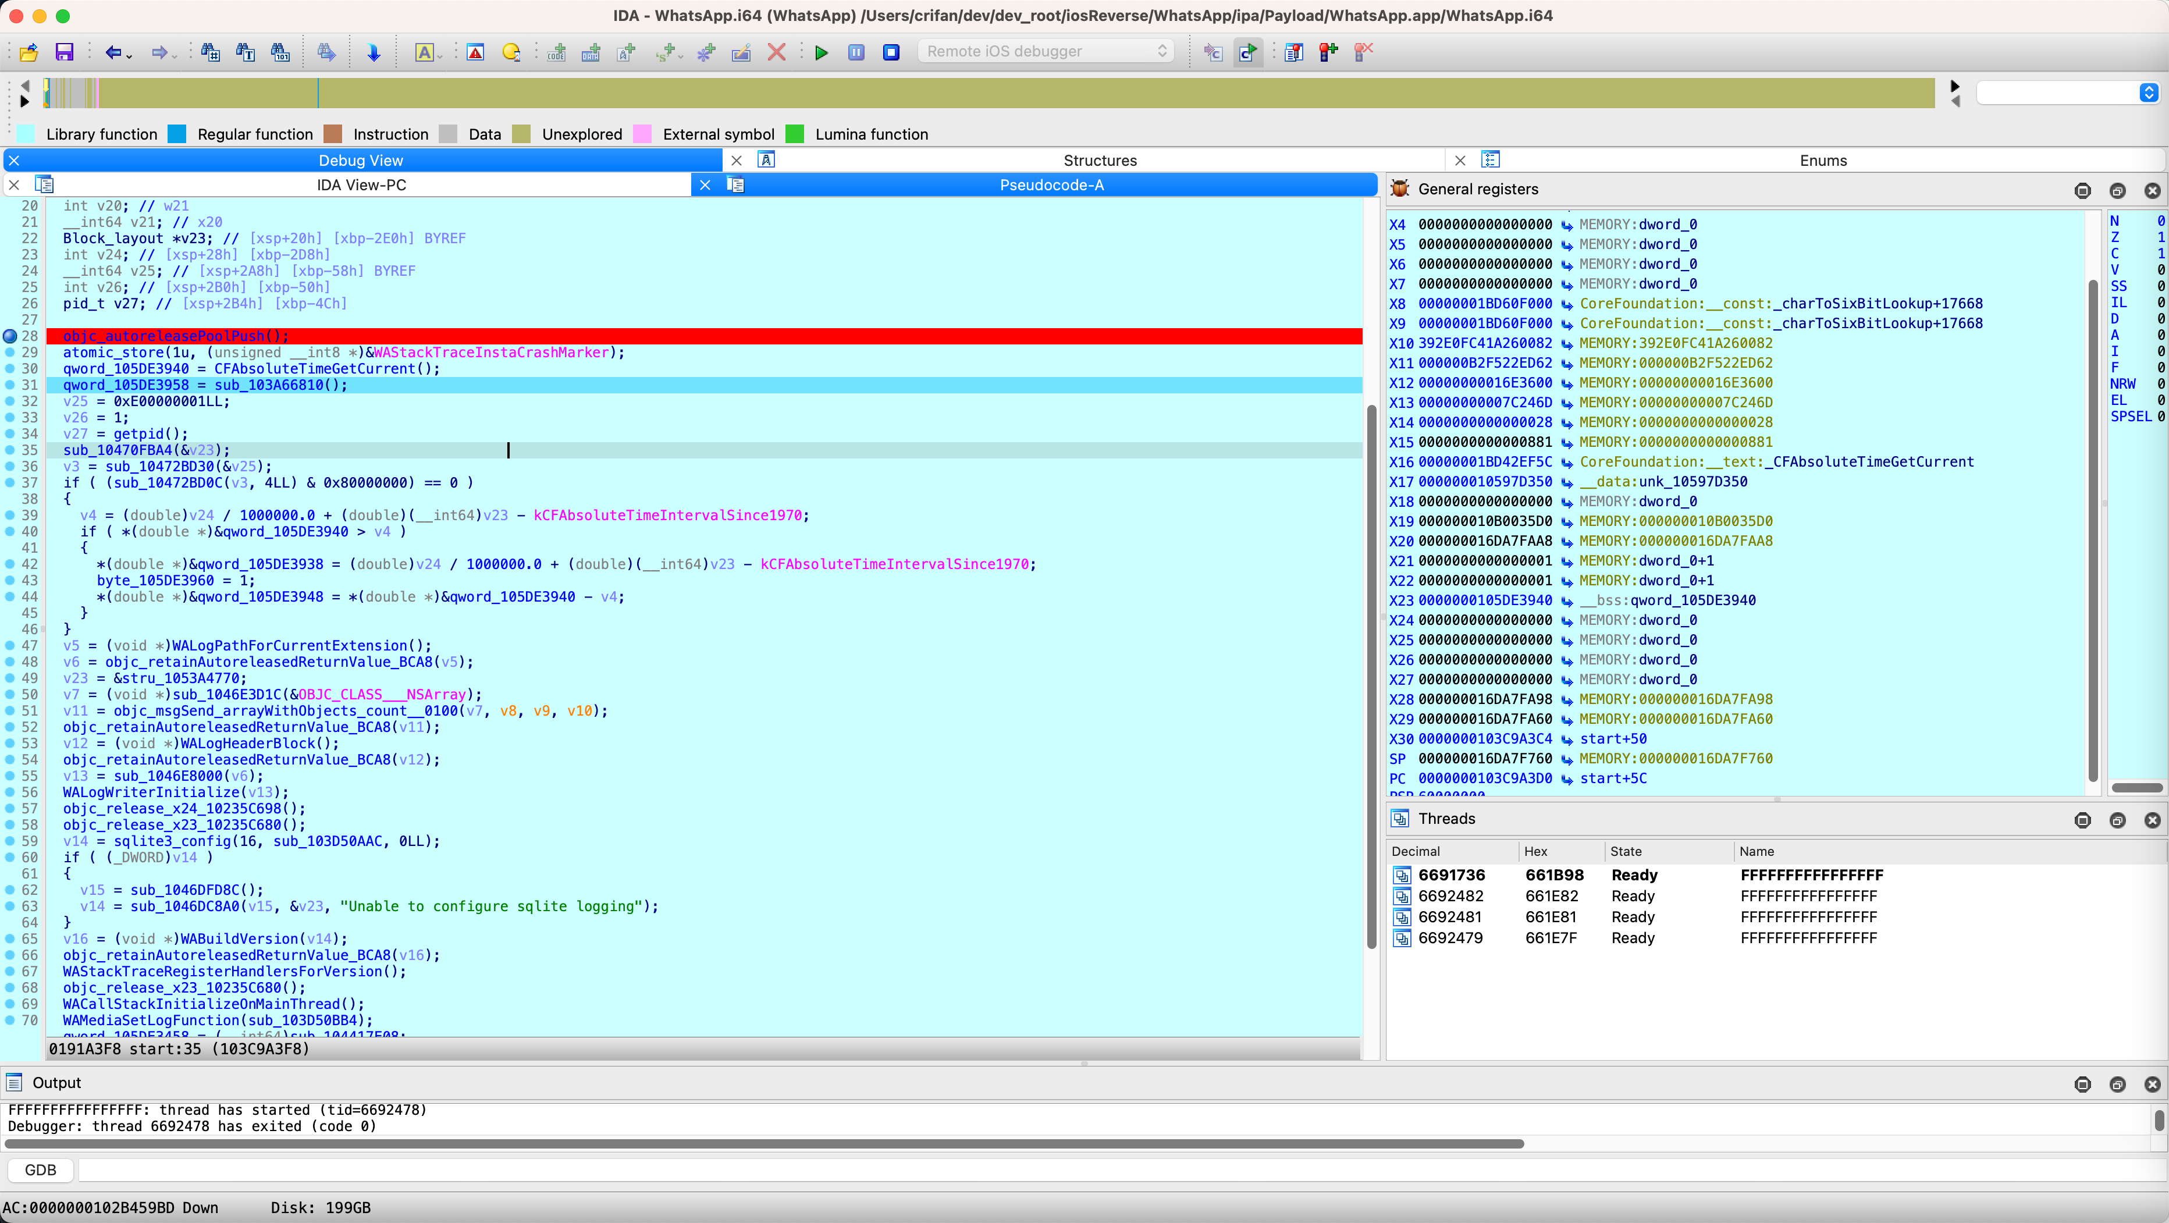Click the yellow circle hourglass icon
Viewport: 2169px width, 1223px height.
click(x=511, y=52)
